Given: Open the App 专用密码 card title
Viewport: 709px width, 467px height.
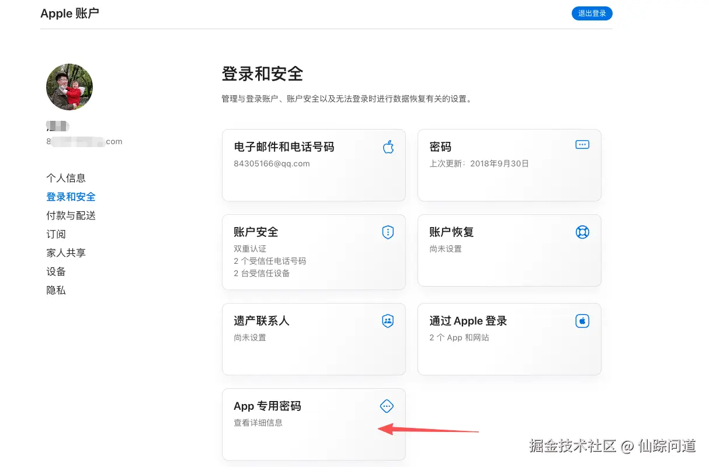Looking at the screenshot, I should (267, 406).
